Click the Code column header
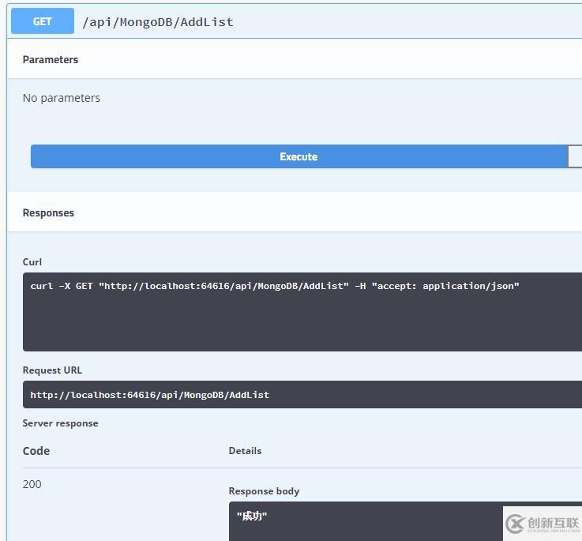 tap(36, 451)
